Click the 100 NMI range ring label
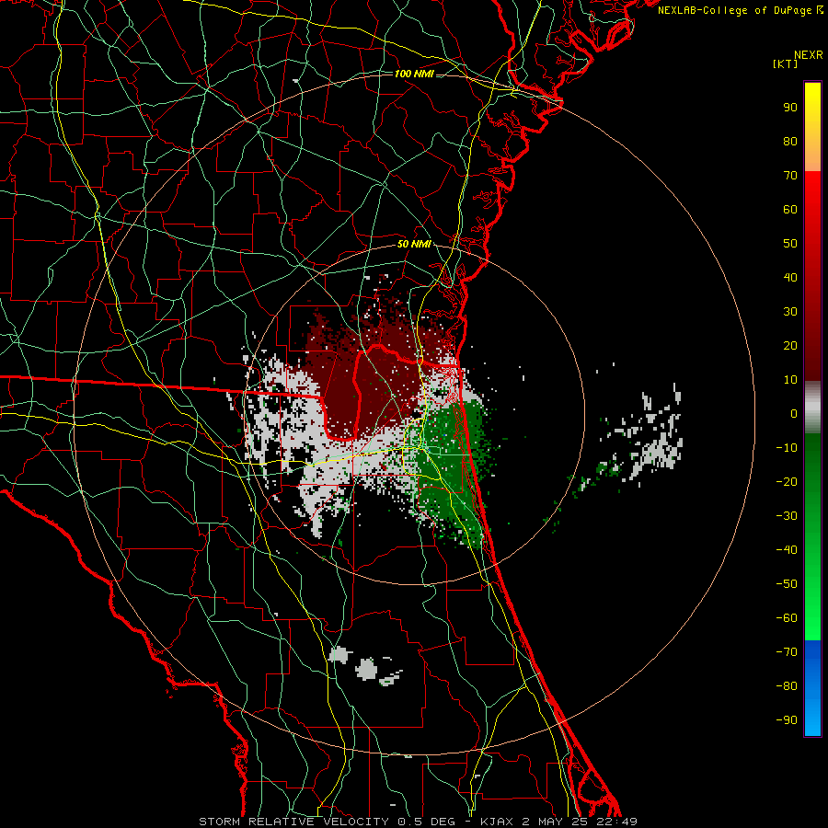Viewport: 828px width, 828px height. point(414,74)
